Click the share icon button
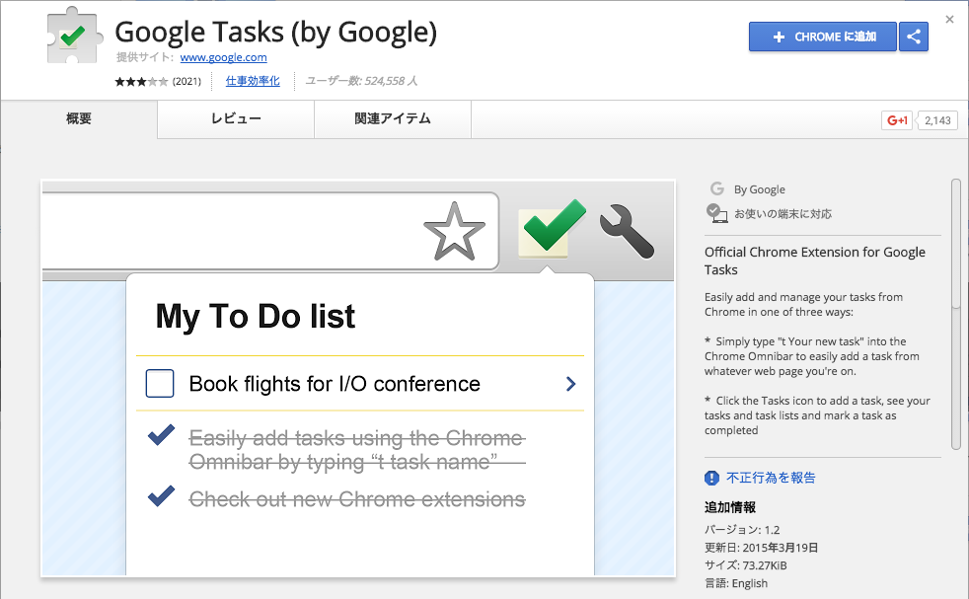 tap(915, 37)
